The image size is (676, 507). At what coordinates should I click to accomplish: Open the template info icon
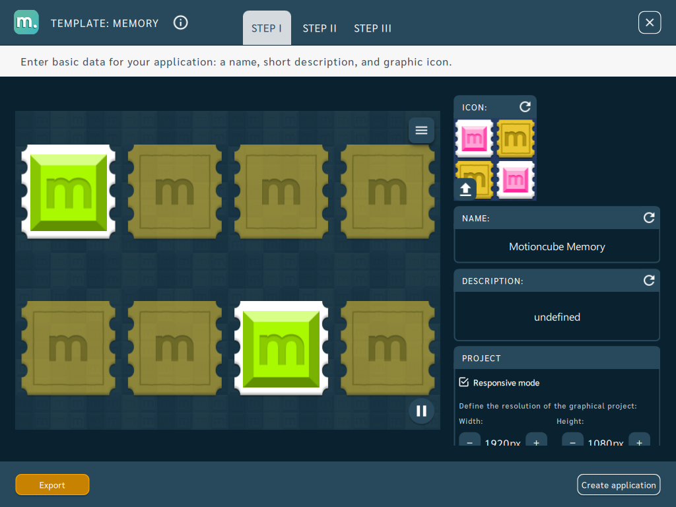[x=181, y=22]
